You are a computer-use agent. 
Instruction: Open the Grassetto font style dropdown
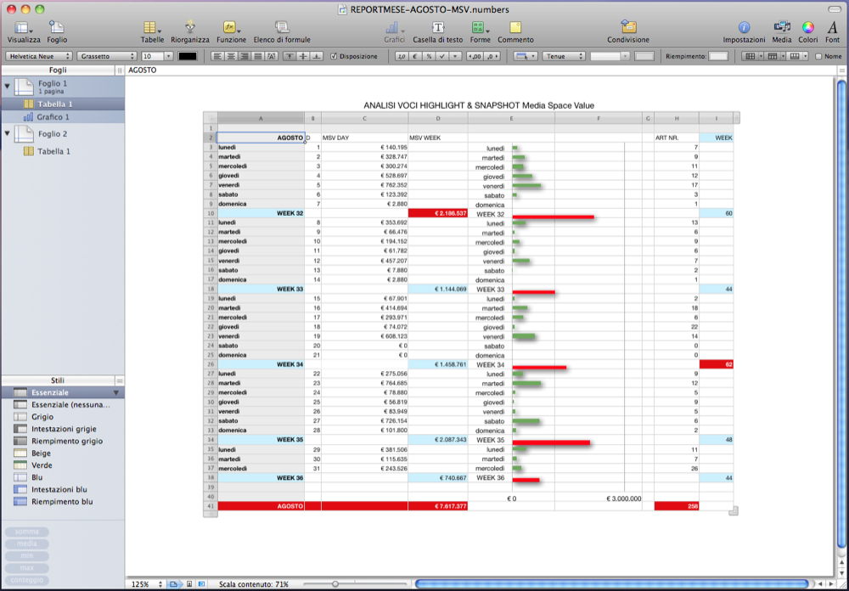(x=106, y=56)
